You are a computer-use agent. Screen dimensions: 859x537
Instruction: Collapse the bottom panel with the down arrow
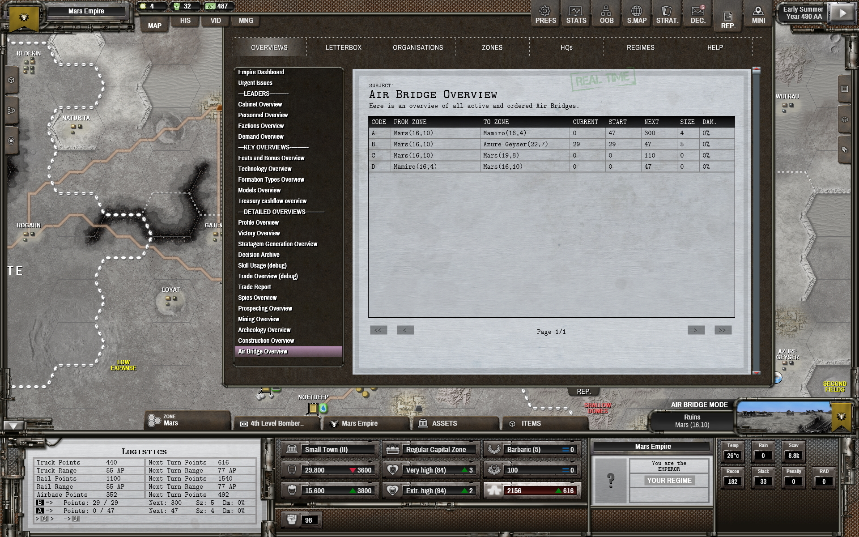click(13, 426)
